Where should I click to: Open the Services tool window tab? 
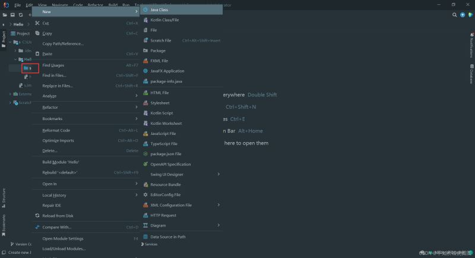tap(149, 244)
